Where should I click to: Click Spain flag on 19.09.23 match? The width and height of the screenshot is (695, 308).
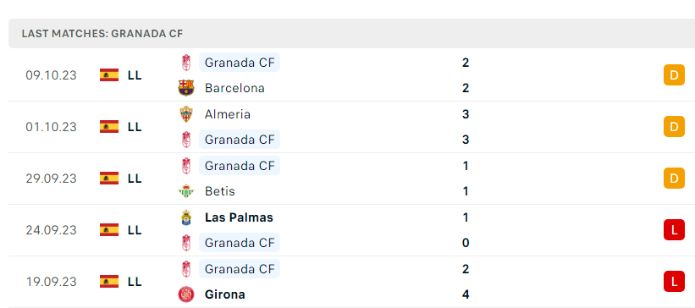(x=109, y=282)
